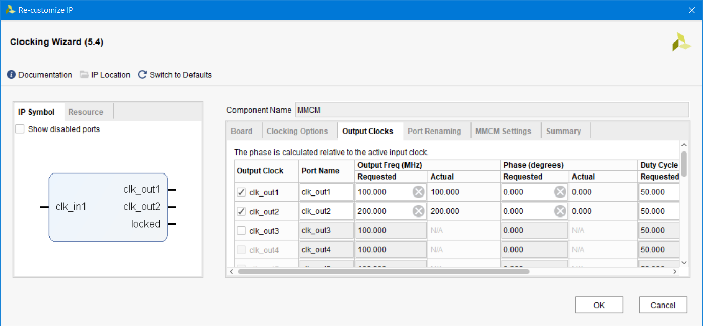Click the Documentation info icon
Screen dimensions: 703x326
11,75
